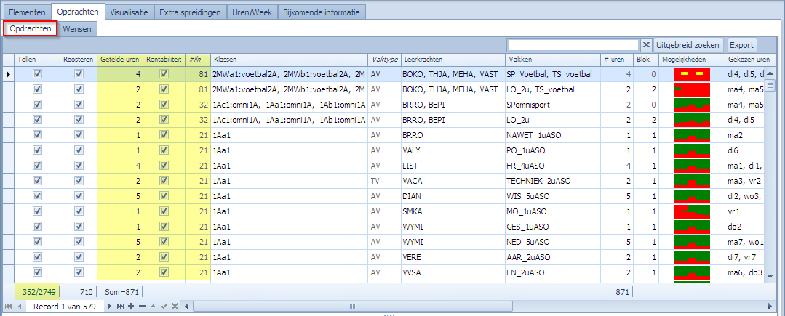Toggle Rentabiliteit checkbox in TECHNIEK_2uASO row

tap(164, 181)
